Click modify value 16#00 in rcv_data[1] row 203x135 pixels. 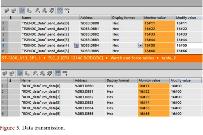185,91
